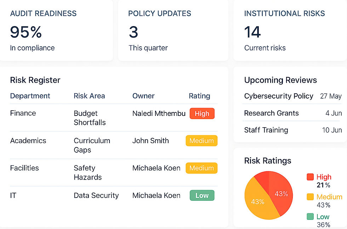Open the Institutional Risks 14 card
Viewport: 347px width, 229px height.
pyautogui.click(x=290, y=30)
